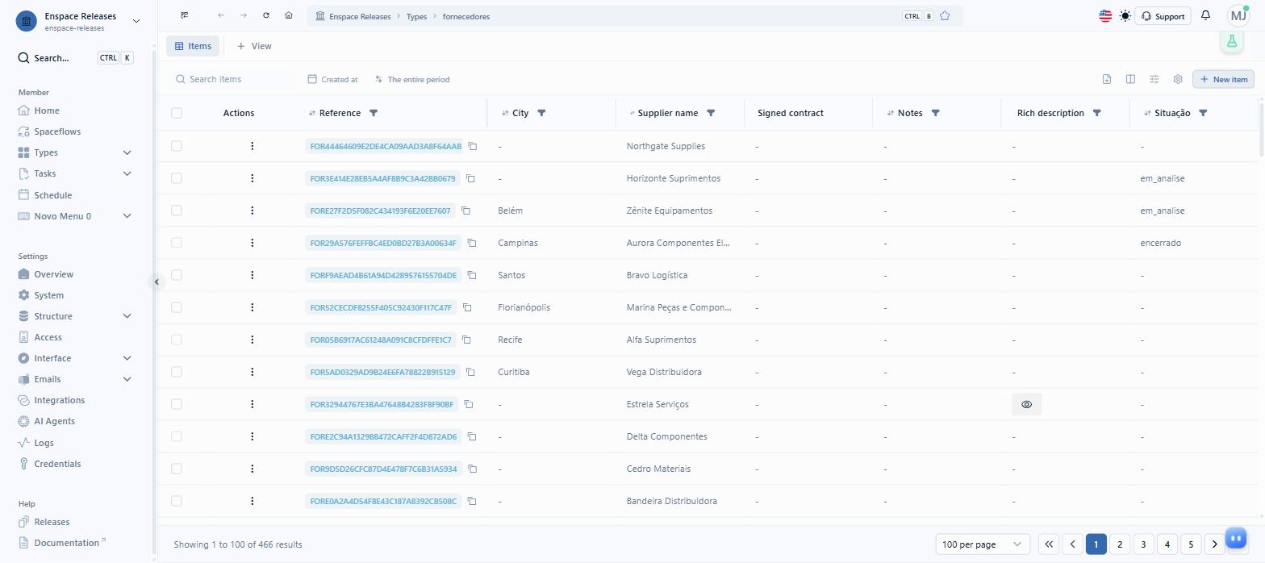Check the Zênite Equipamentos row checkbox
1265x563 pixels.
coord(177,211)
